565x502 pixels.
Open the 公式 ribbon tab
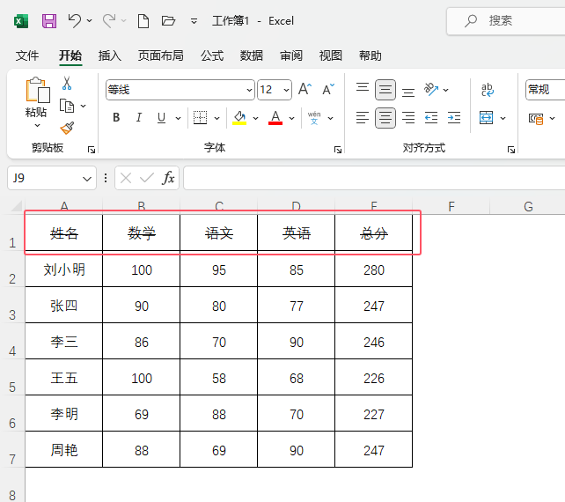212,55
